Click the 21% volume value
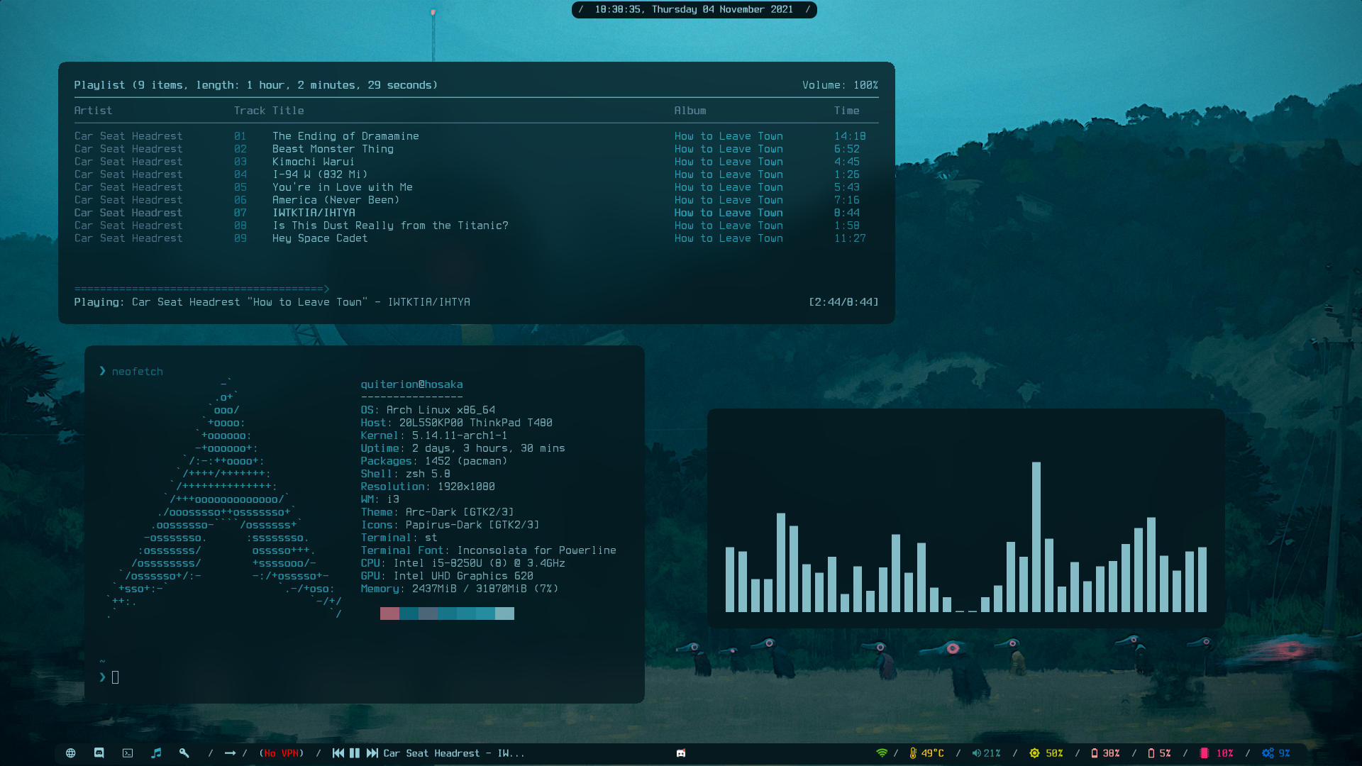This screenshot has height=766, width=1362. (992, 753)
